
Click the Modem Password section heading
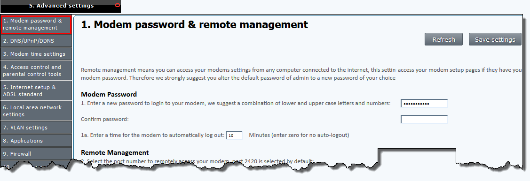point(109,94)
